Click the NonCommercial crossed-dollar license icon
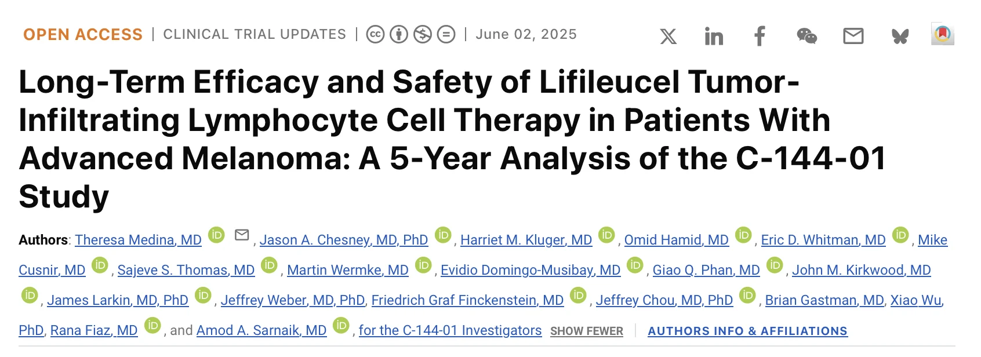981x357 pixels. pos(422,34)
